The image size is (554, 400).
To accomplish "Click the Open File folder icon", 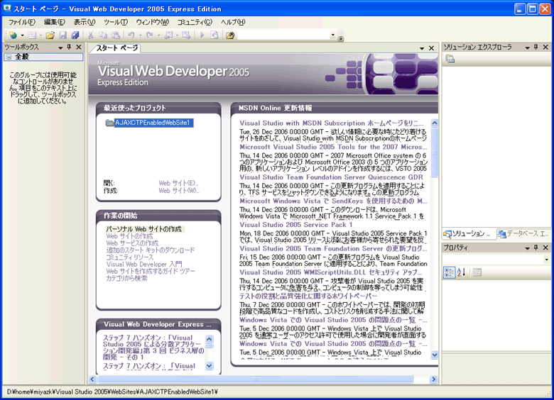I will click(50, 35).
